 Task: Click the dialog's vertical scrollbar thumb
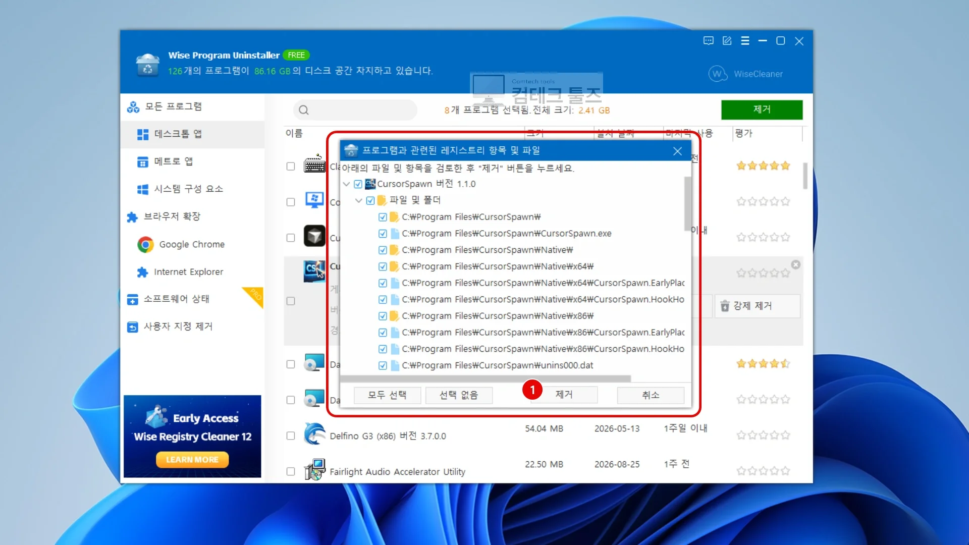point(687,204)
